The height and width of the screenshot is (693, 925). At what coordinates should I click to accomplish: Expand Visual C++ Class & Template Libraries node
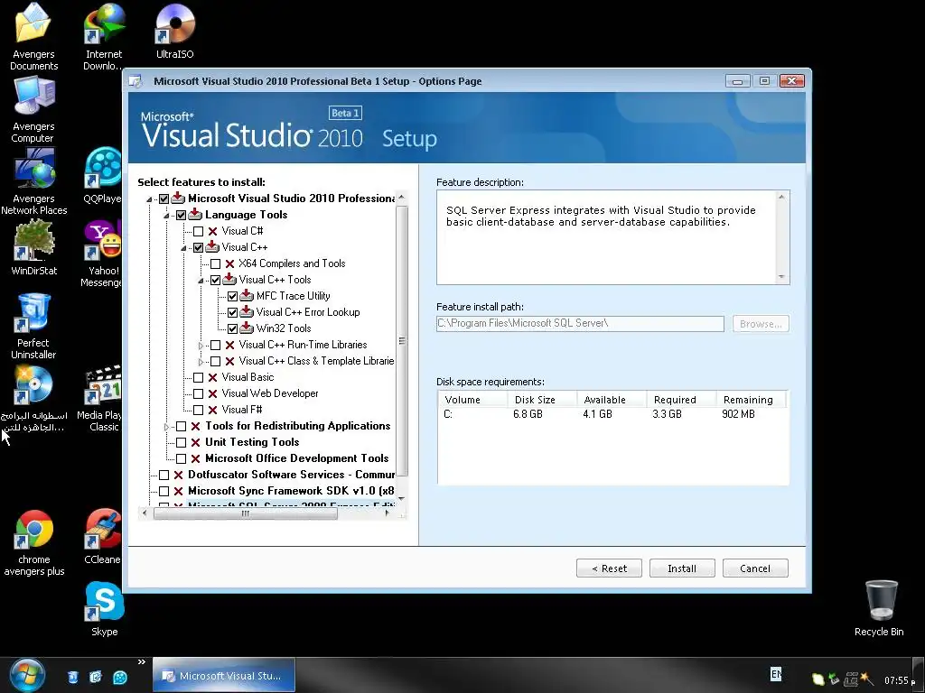coord(201,361)
